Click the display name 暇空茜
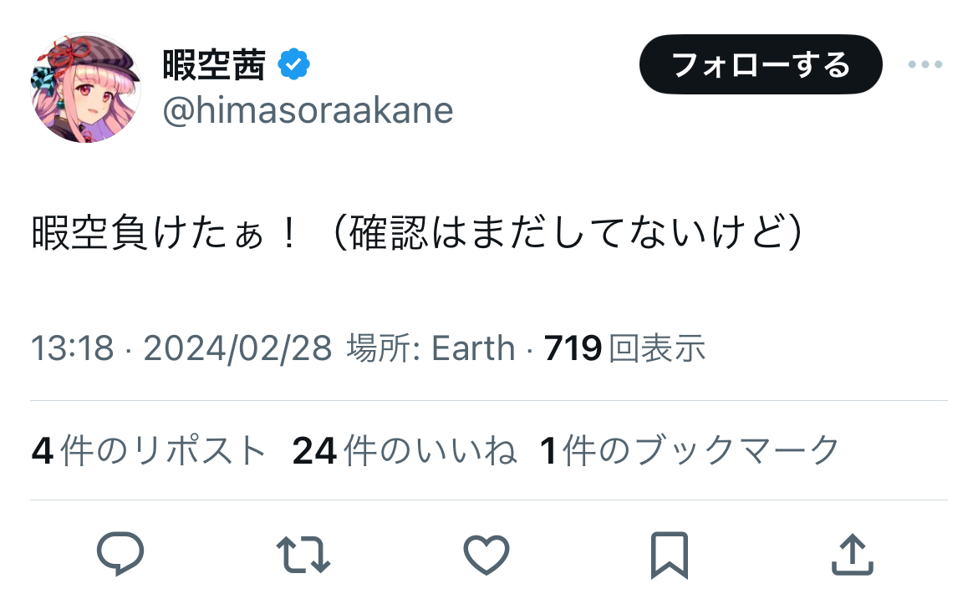978x604 pixels. point(213,65)
